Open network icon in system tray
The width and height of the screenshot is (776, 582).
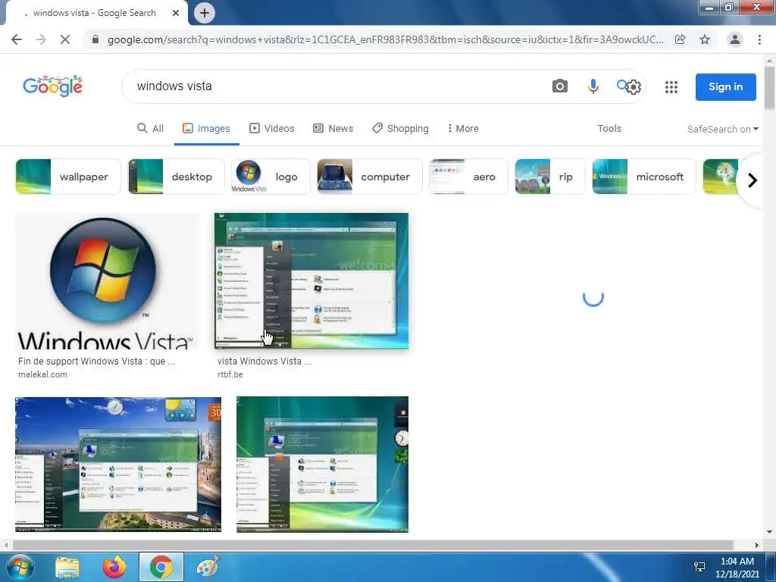[x=699, y=567]
